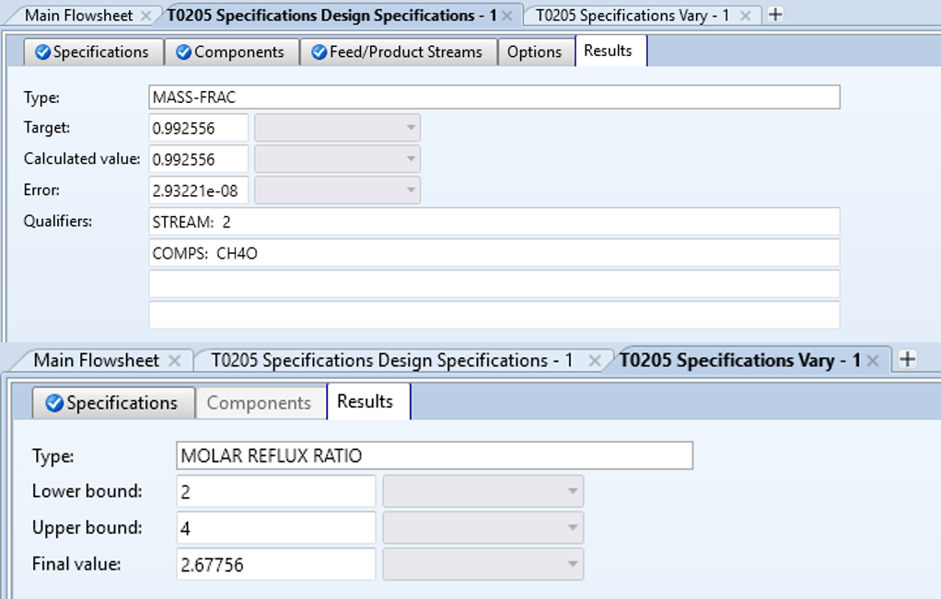Close top Design Specifications tab
This screenshot has height=599, width=941.
pos(507,16)
